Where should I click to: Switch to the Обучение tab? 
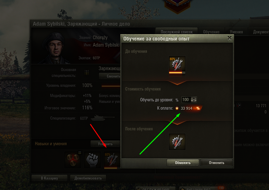pyautogui.click(x=211, y=32)
